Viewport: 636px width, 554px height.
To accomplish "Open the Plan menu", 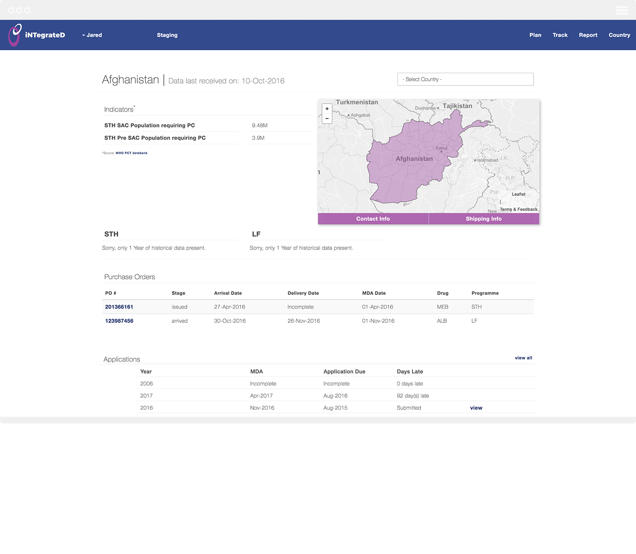I will pos(535,35).
